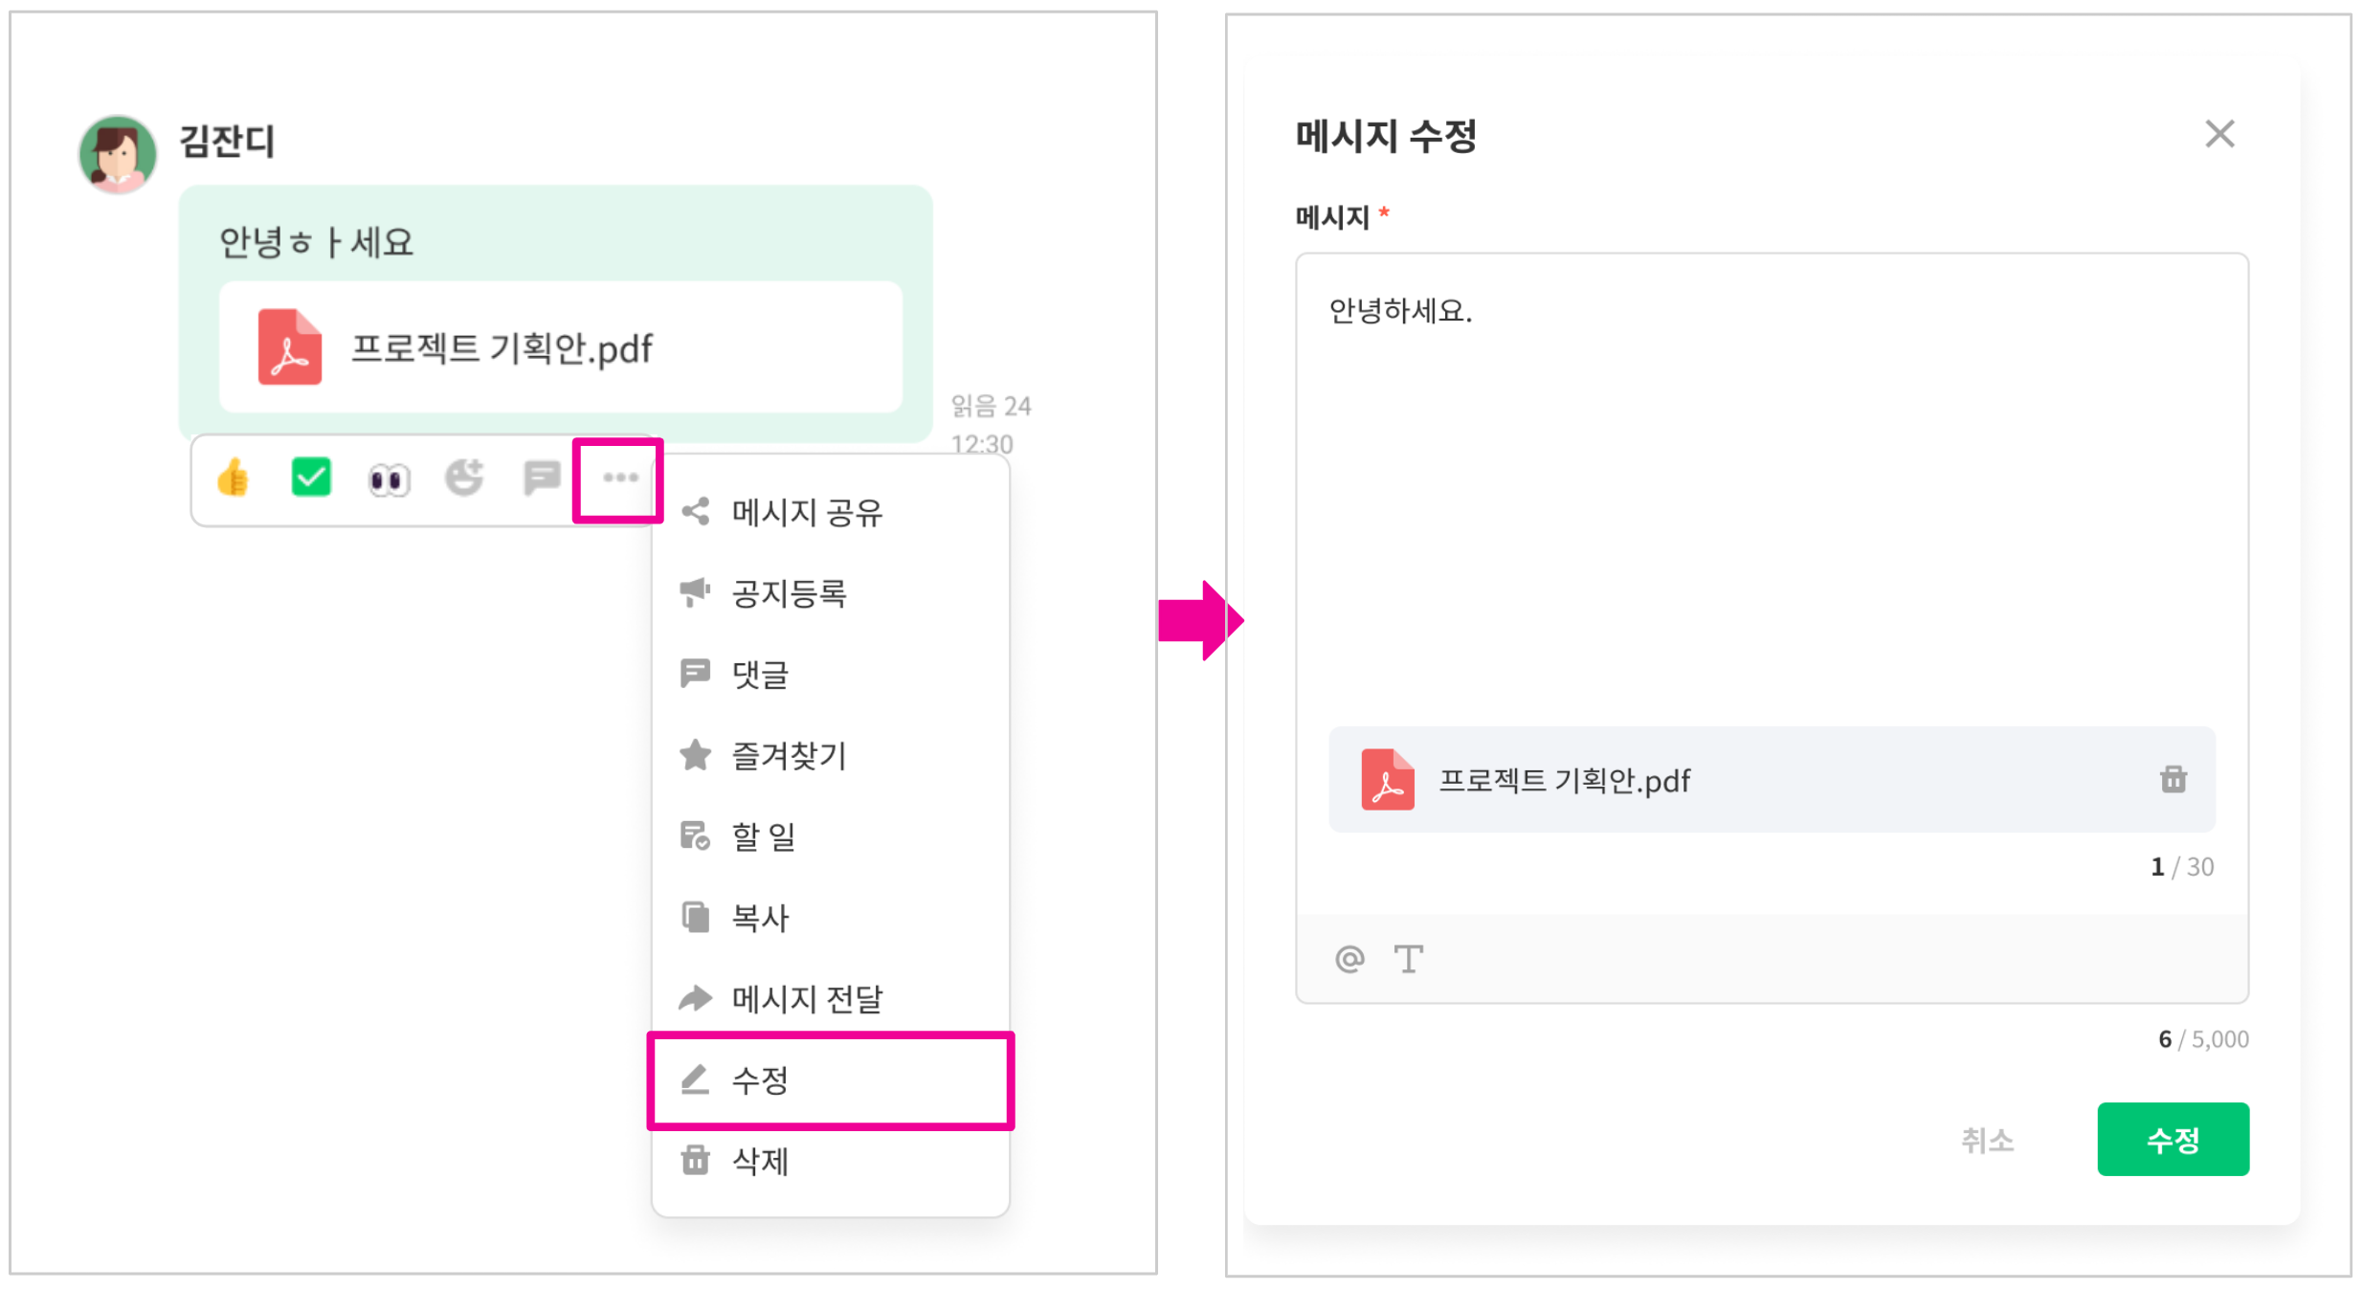Choose 메시지 전달 to forward message
The width and height of the screenshot is (2364, 1290).
(806, 999)
